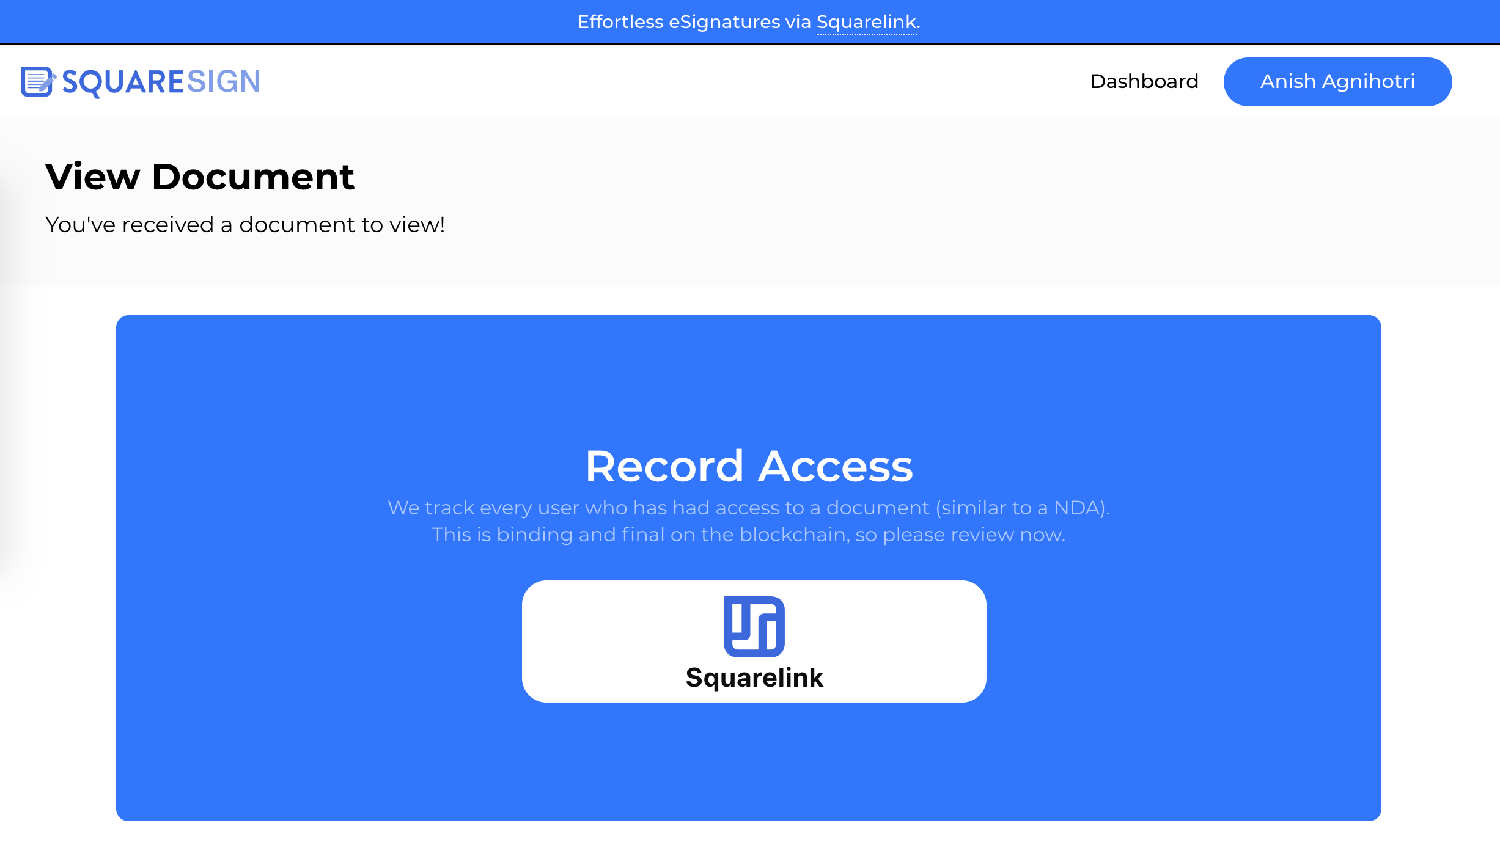Go to the Dashboard nav item

(1144, 81)
